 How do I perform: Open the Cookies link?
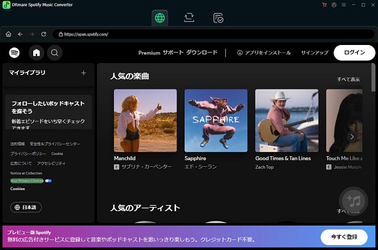pyautogui.click(x=18, y=189)
